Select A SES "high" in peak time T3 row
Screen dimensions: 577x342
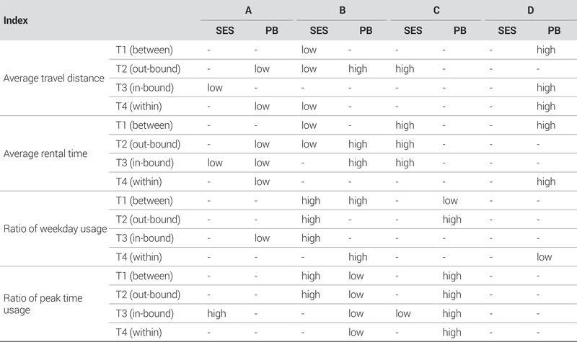[x=216, y=313]
